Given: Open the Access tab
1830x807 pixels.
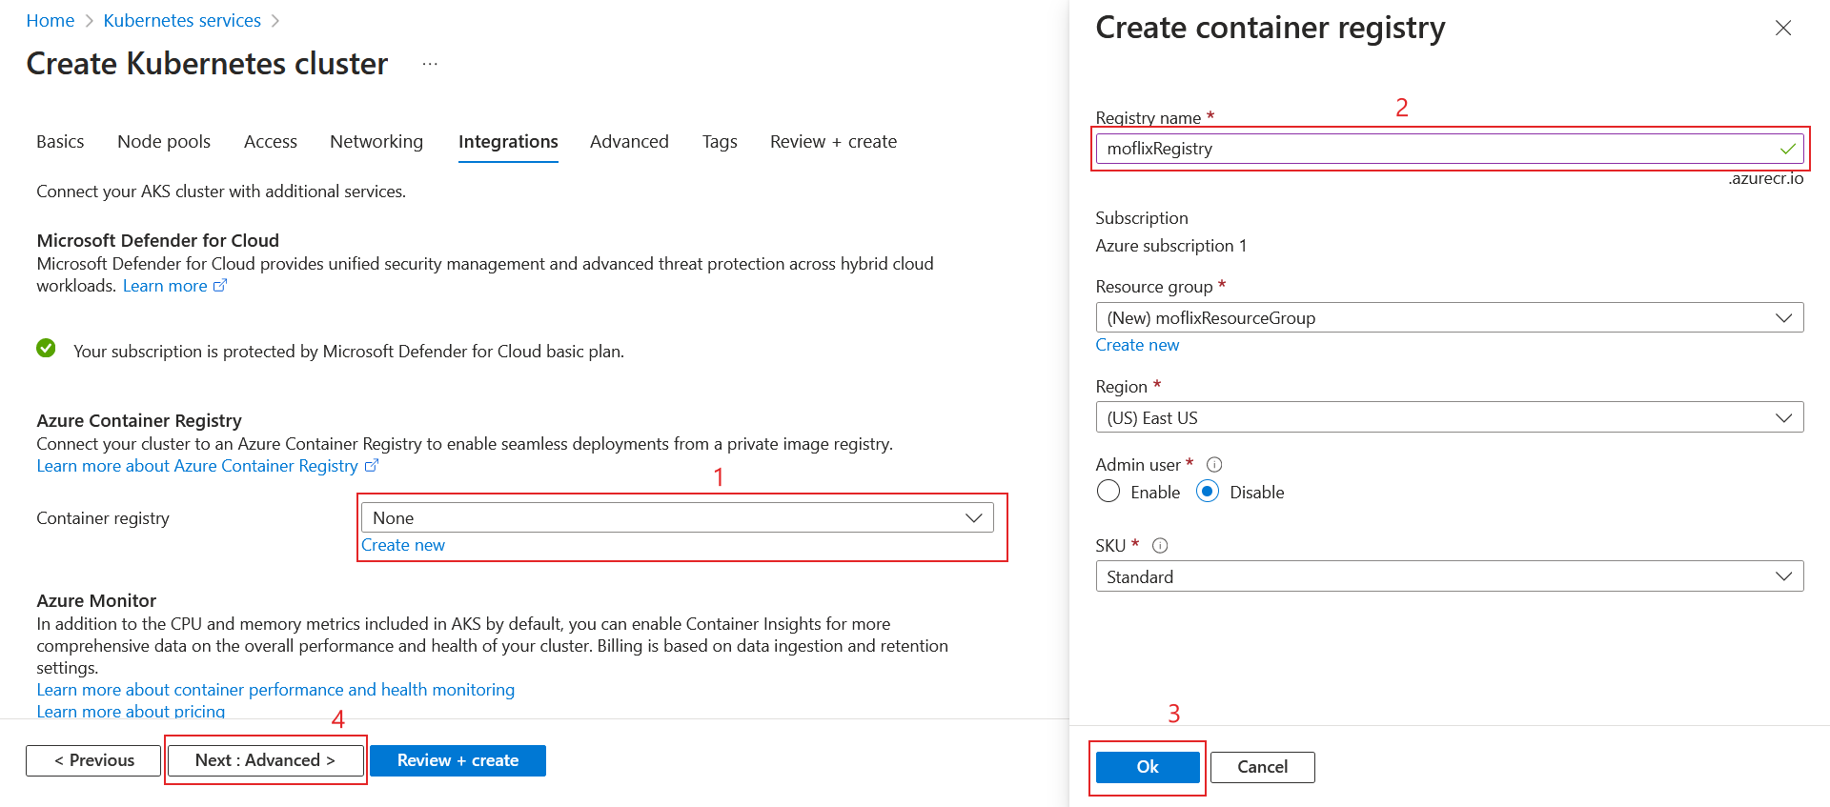Looking at the screenshot, I should (271, 142).
